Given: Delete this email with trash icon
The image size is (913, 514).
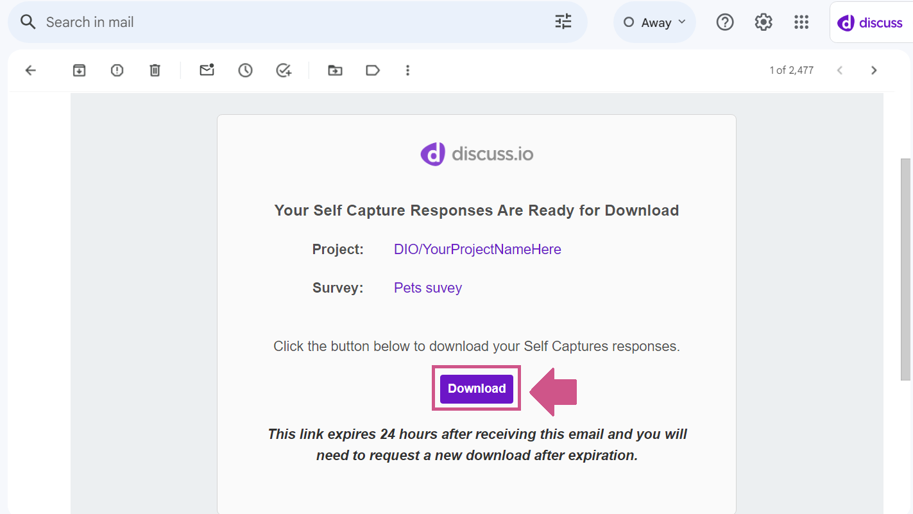Looking at the screenshot, I should click(155, 71).
